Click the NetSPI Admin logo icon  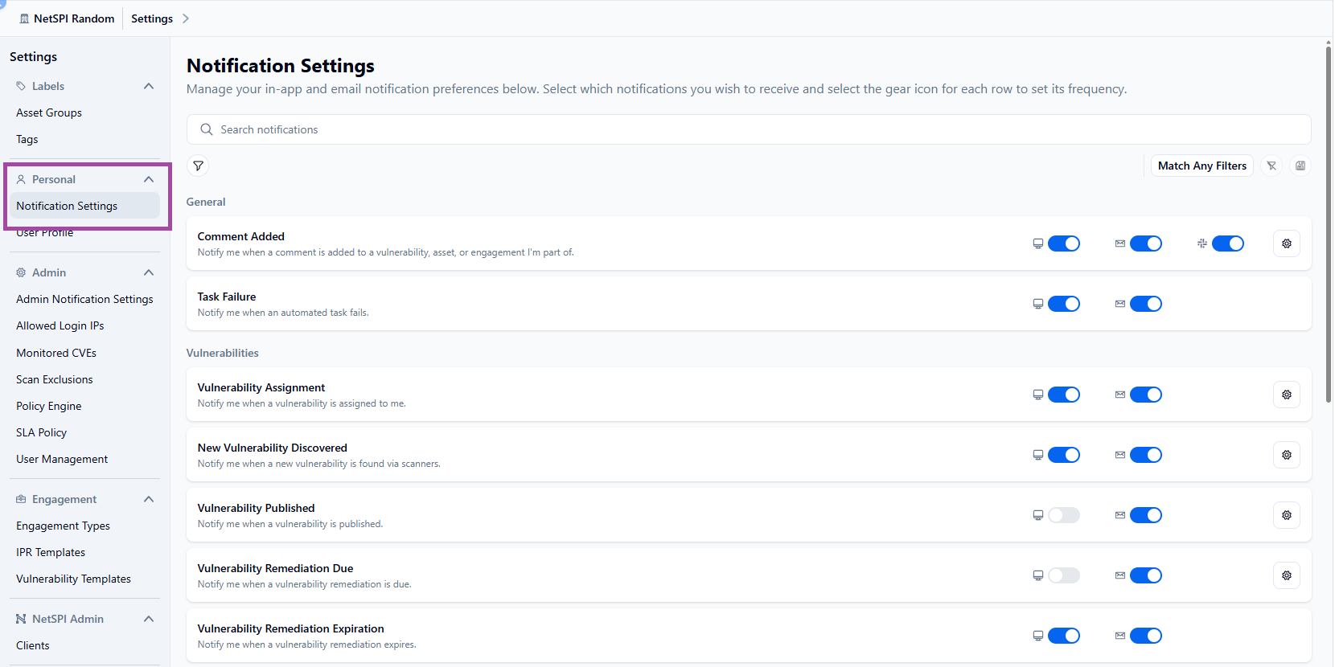pyautogui.click(x=21, y=619)
